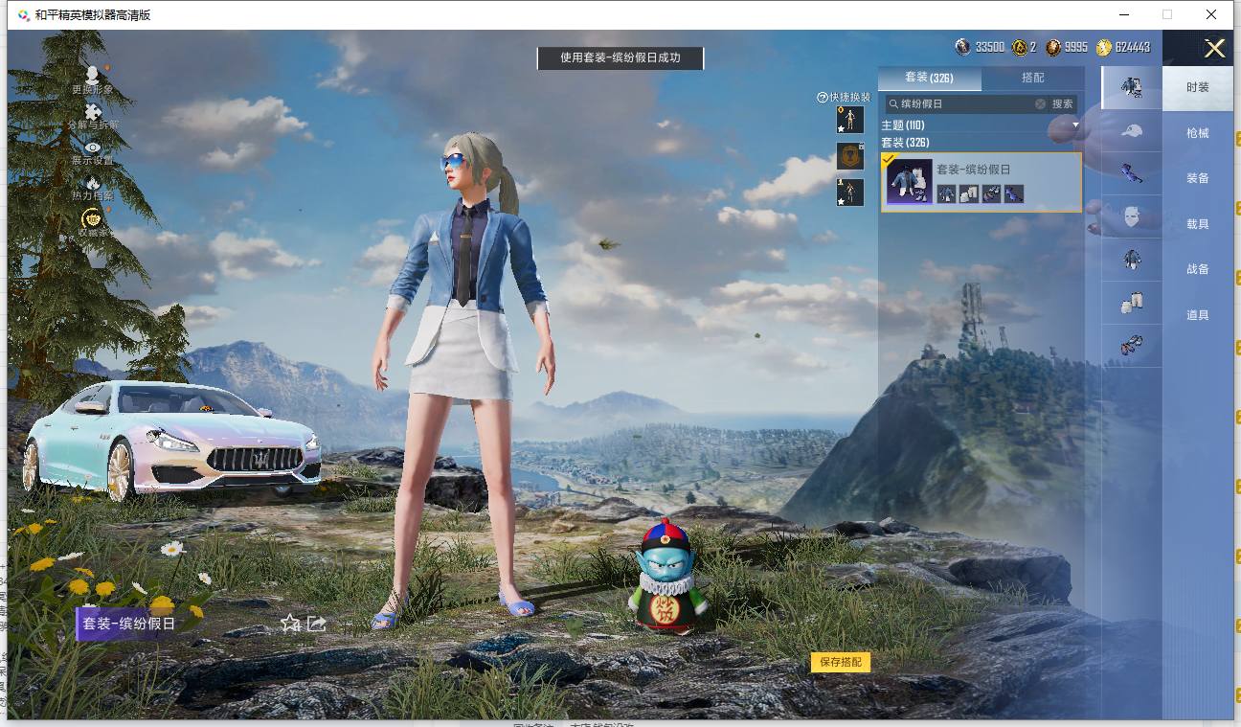Open the 更换形象 change-appearance icon

coord(92,75)
